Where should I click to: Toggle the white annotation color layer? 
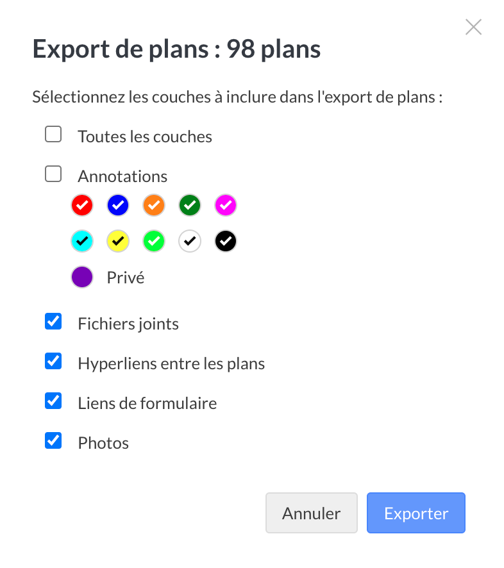(190, 242)
